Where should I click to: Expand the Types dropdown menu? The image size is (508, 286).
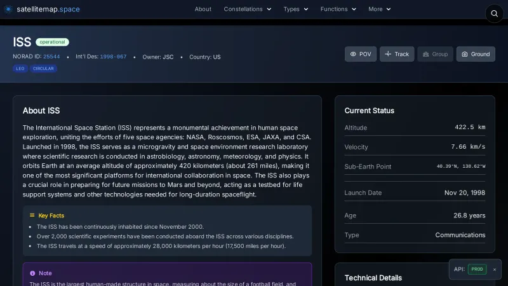(295, 9)
